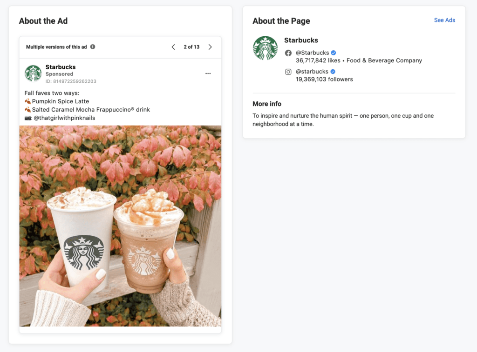This screenshot has height=352, width=477.
Task: Click the 'Salted Caramel Mocha Frappuccino' line
Action: click(x=91, y=110)
